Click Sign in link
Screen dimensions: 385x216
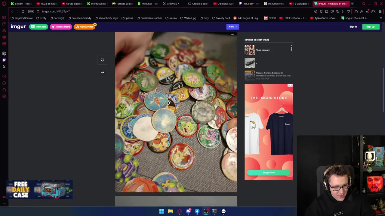(x=353, y=27)
